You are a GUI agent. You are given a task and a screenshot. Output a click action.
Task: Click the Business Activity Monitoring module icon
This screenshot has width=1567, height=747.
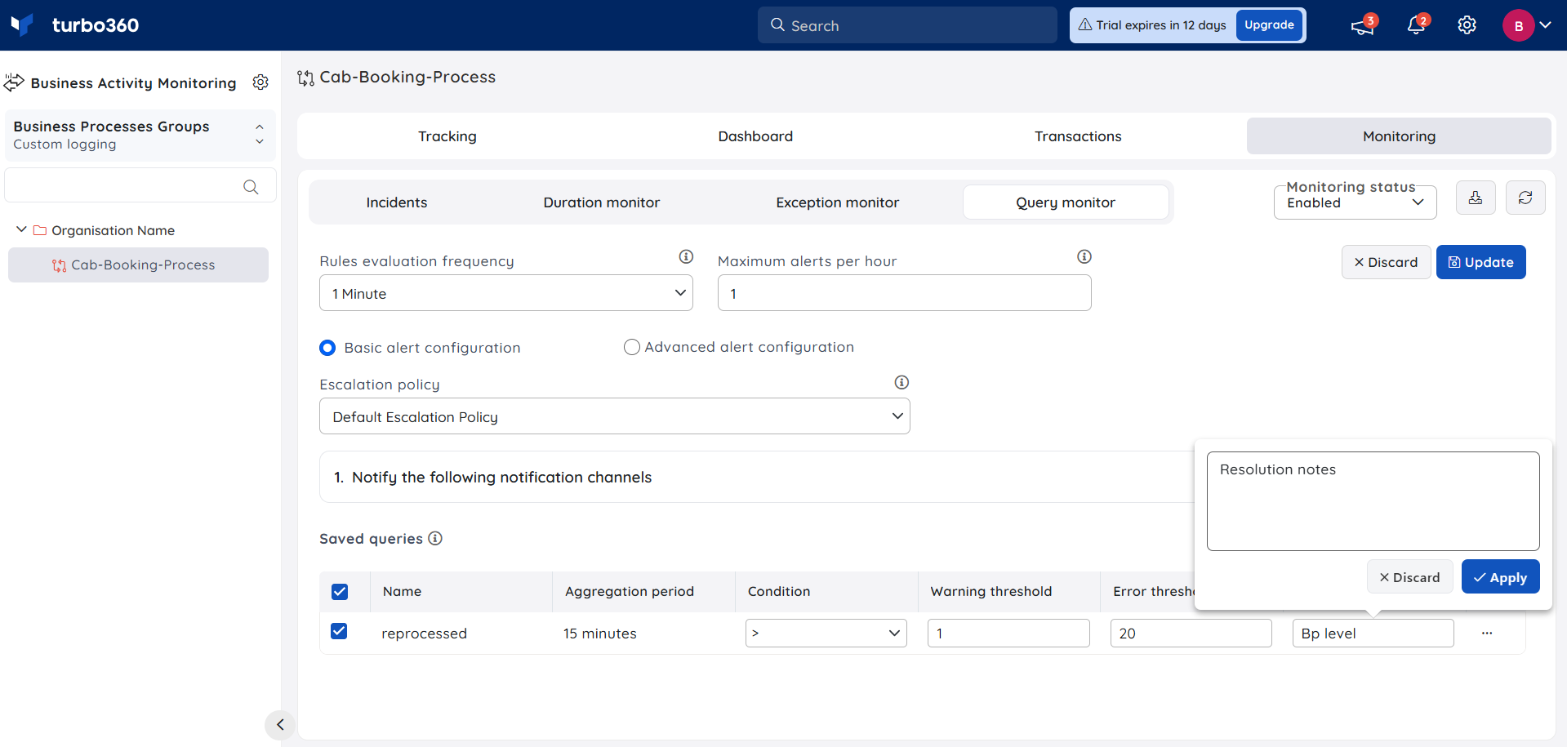point(14,82)
